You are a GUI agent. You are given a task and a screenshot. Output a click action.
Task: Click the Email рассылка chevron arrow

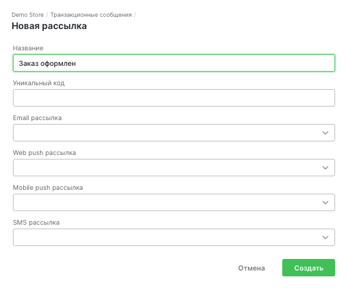point(325,133)
